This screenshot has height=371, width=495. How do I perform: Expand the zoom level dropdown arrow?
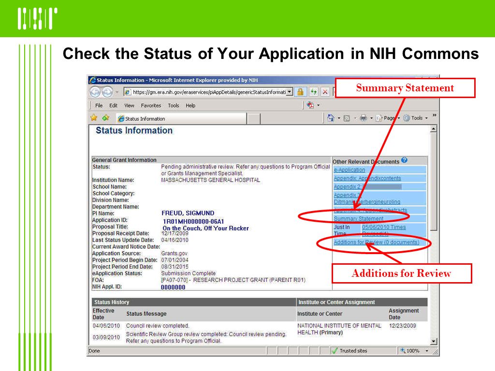[x=427, y=351]
